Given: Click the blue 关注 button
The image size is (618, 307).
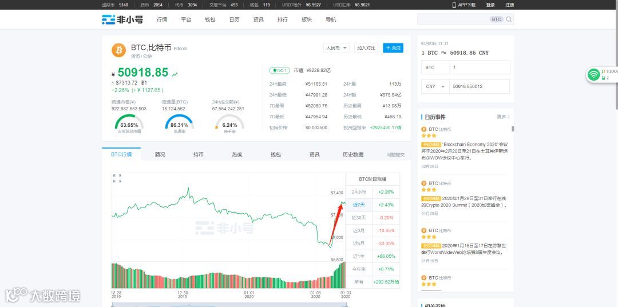Looking at the screenshot, I should tap(393, 48).
